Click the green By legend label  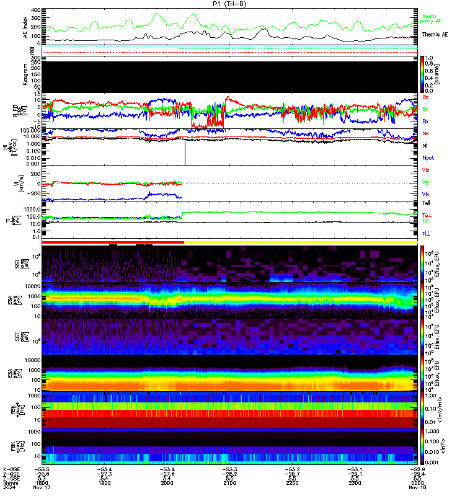pyautogui.click(x=425, y=110)
